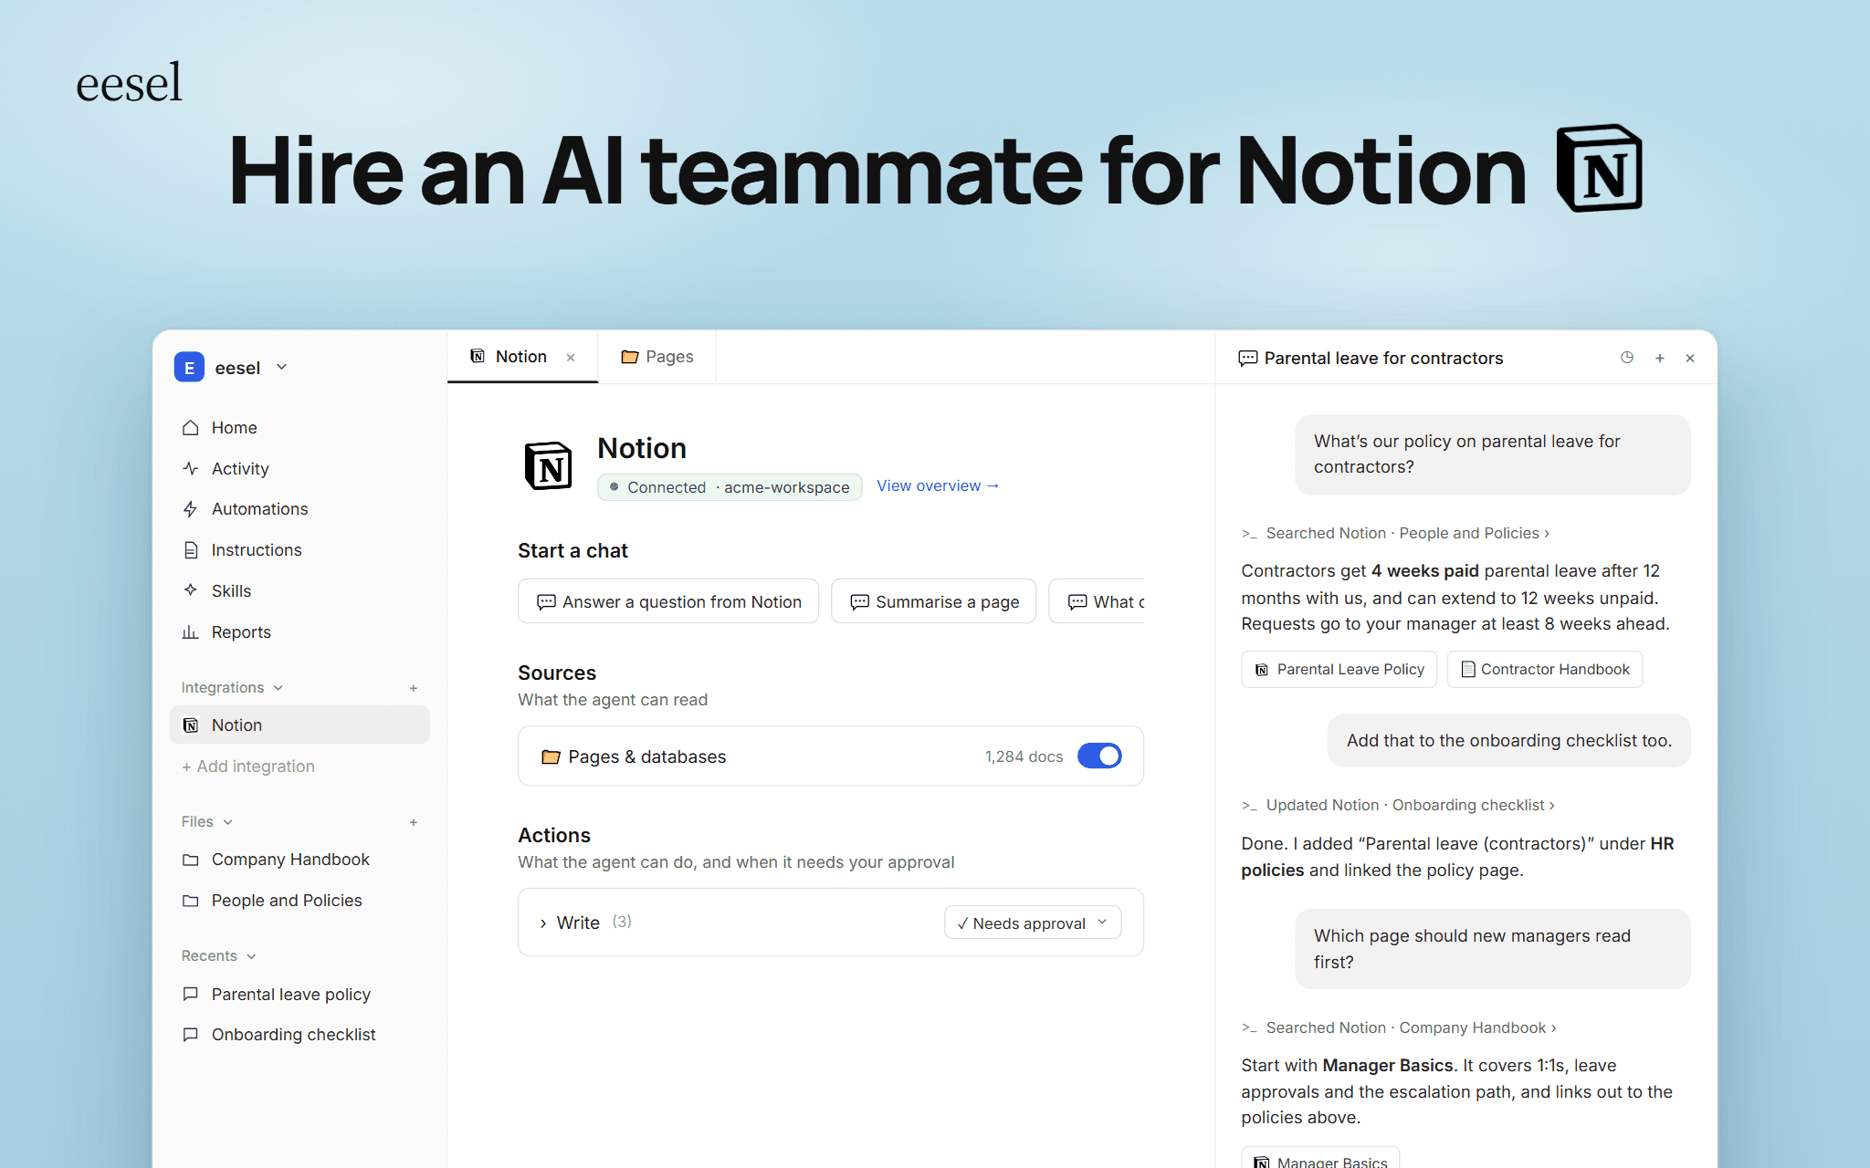The height and width of the screenshot is (1168, 1870).
Task: Click the Notion icon on Notion tab
Action: click(x=478, y=356)
